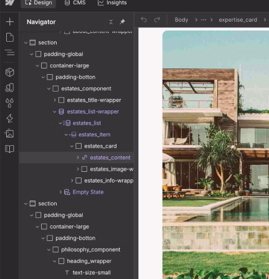Image resolution: width=269 pixels, height=279 pixels.
Task: Select the estates_card tree row
Action: pos(77,146)
